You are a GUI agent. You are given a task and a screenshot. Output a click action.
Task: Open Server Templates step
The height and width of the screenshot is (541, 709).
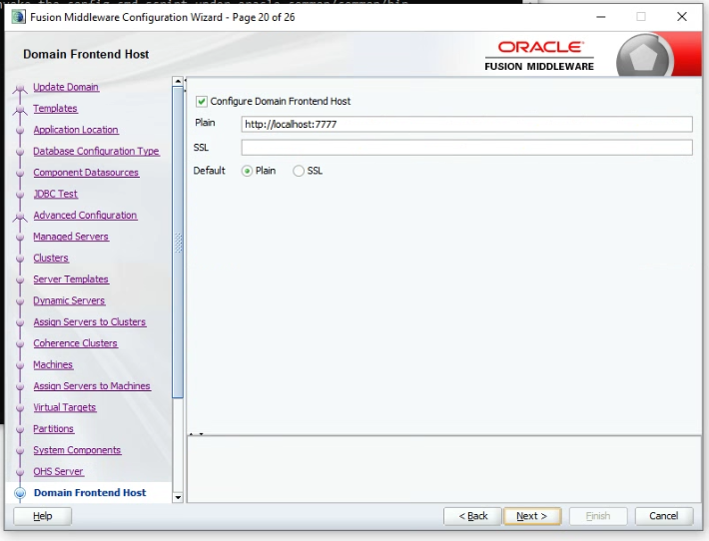tap(71, 279)
